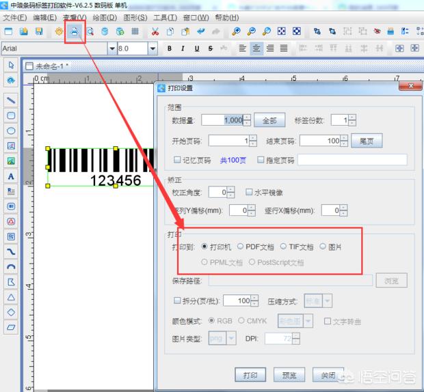
Task: Expand the Arial font dropdown
Action: pos(112,49)
